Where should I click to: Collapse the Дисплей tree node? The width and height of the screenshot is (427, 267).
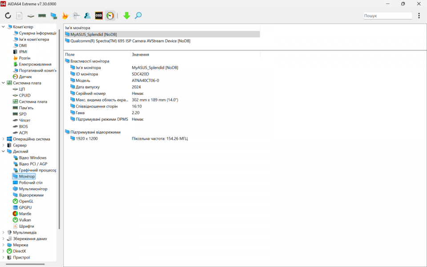coord(3,151)
